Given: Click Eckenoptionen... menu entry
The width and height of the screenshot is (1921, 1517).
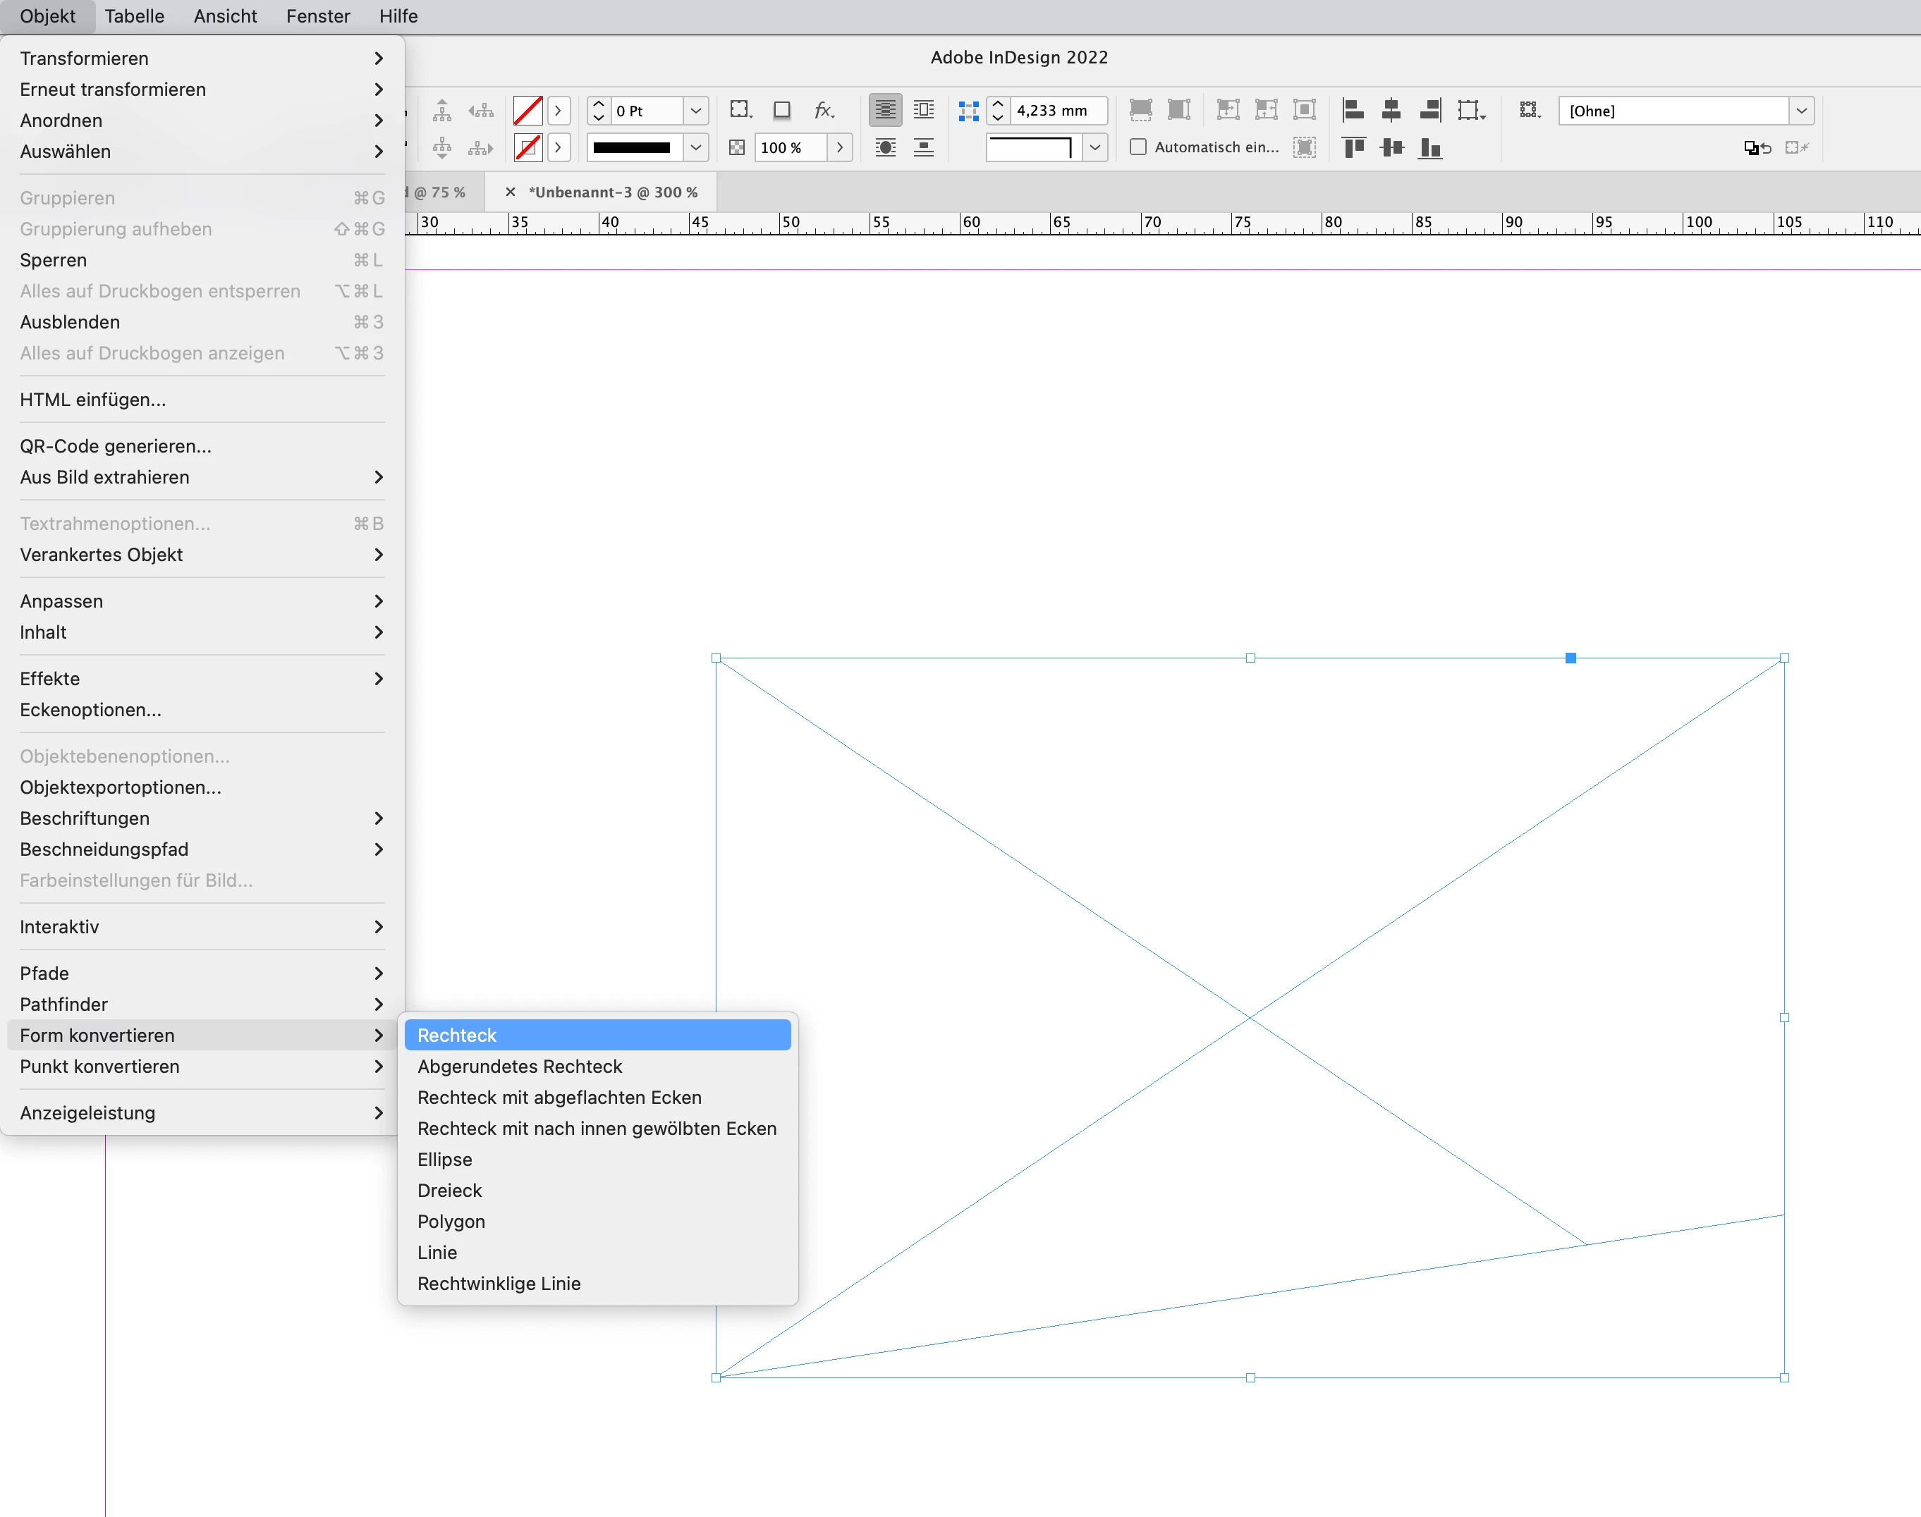Looking at the screenshot, I should pyautogui.click(x=90, y=710).
